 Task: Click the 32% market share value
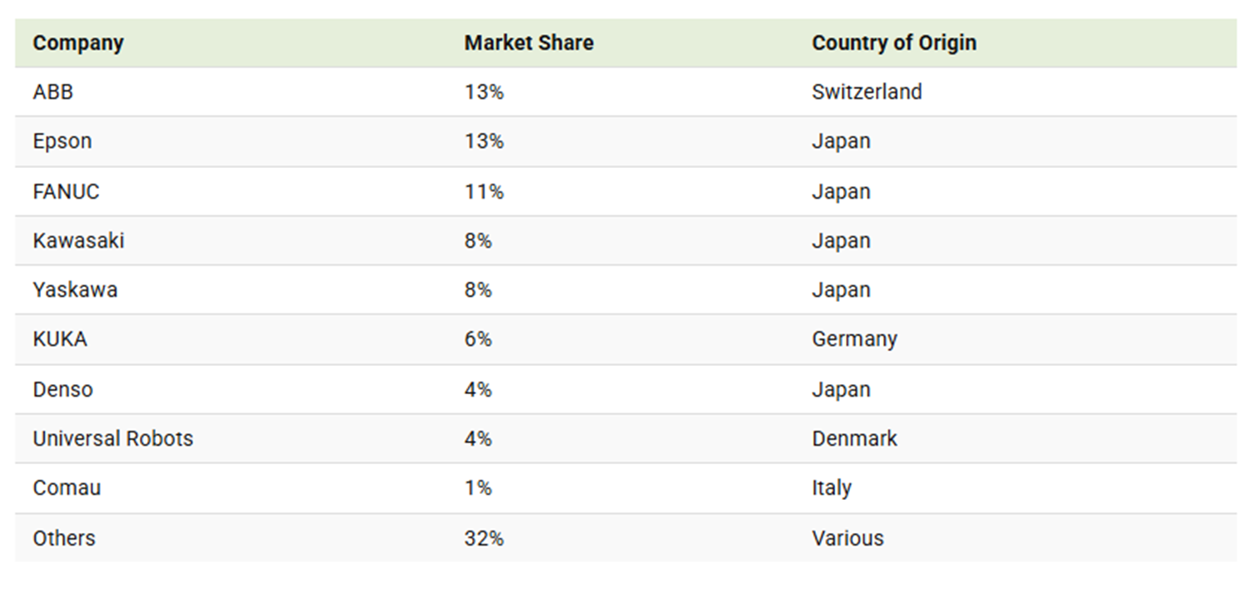(x=484, y=538)
